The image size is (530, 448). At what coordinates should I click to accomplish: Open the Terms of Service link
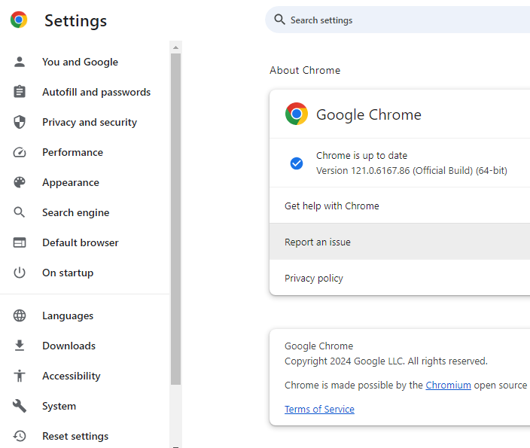(x=319, y=409)
